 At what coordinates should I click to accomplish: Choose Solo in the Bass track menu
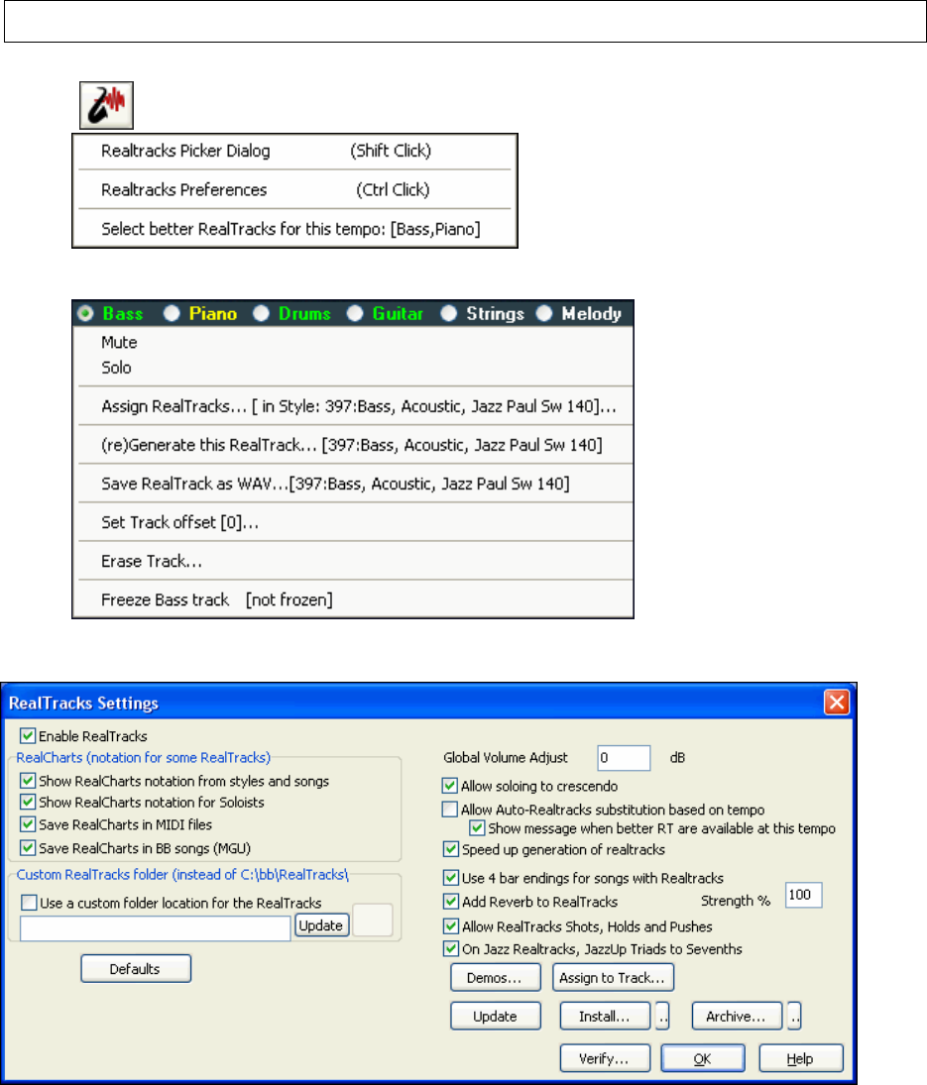353,368
